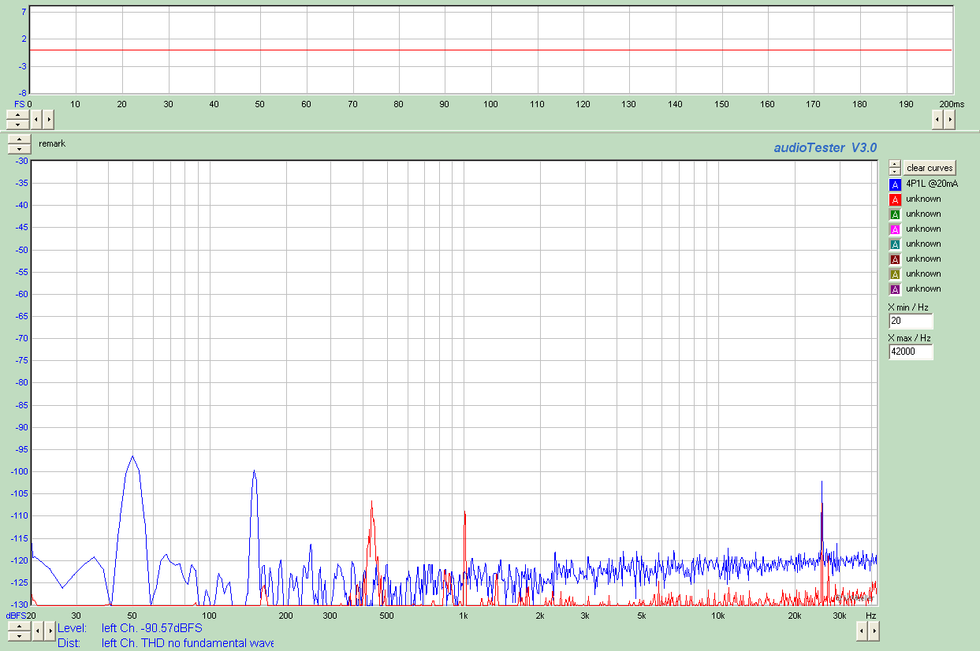Click left arrow under the 200ms label
980x651 pixels.
click(937, 120)
